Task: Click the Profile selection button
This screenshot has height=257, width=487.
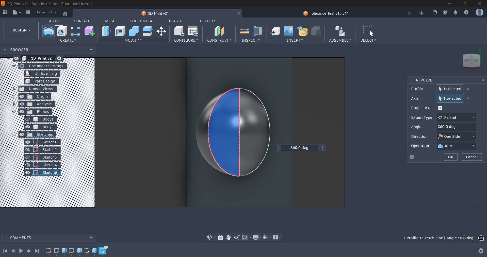Action: coord(450,89)
